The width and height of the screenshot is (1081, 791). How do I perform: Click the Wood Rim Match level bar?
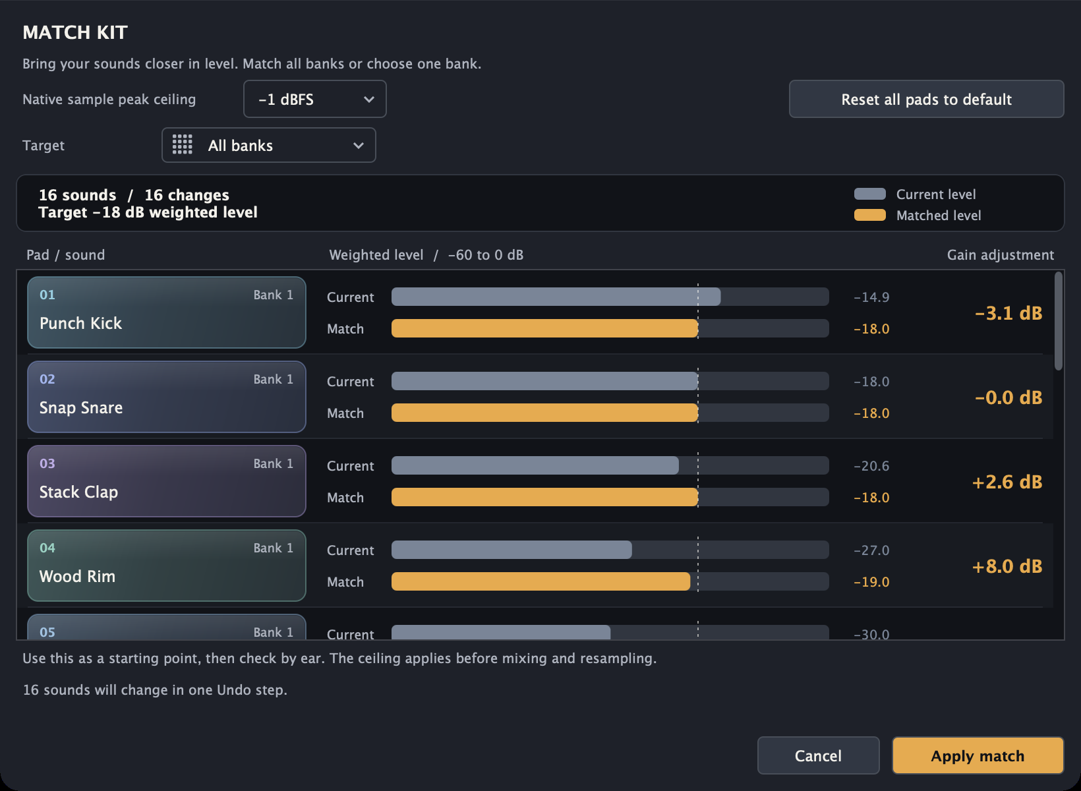pyautogui.click(x=610, y=581)
